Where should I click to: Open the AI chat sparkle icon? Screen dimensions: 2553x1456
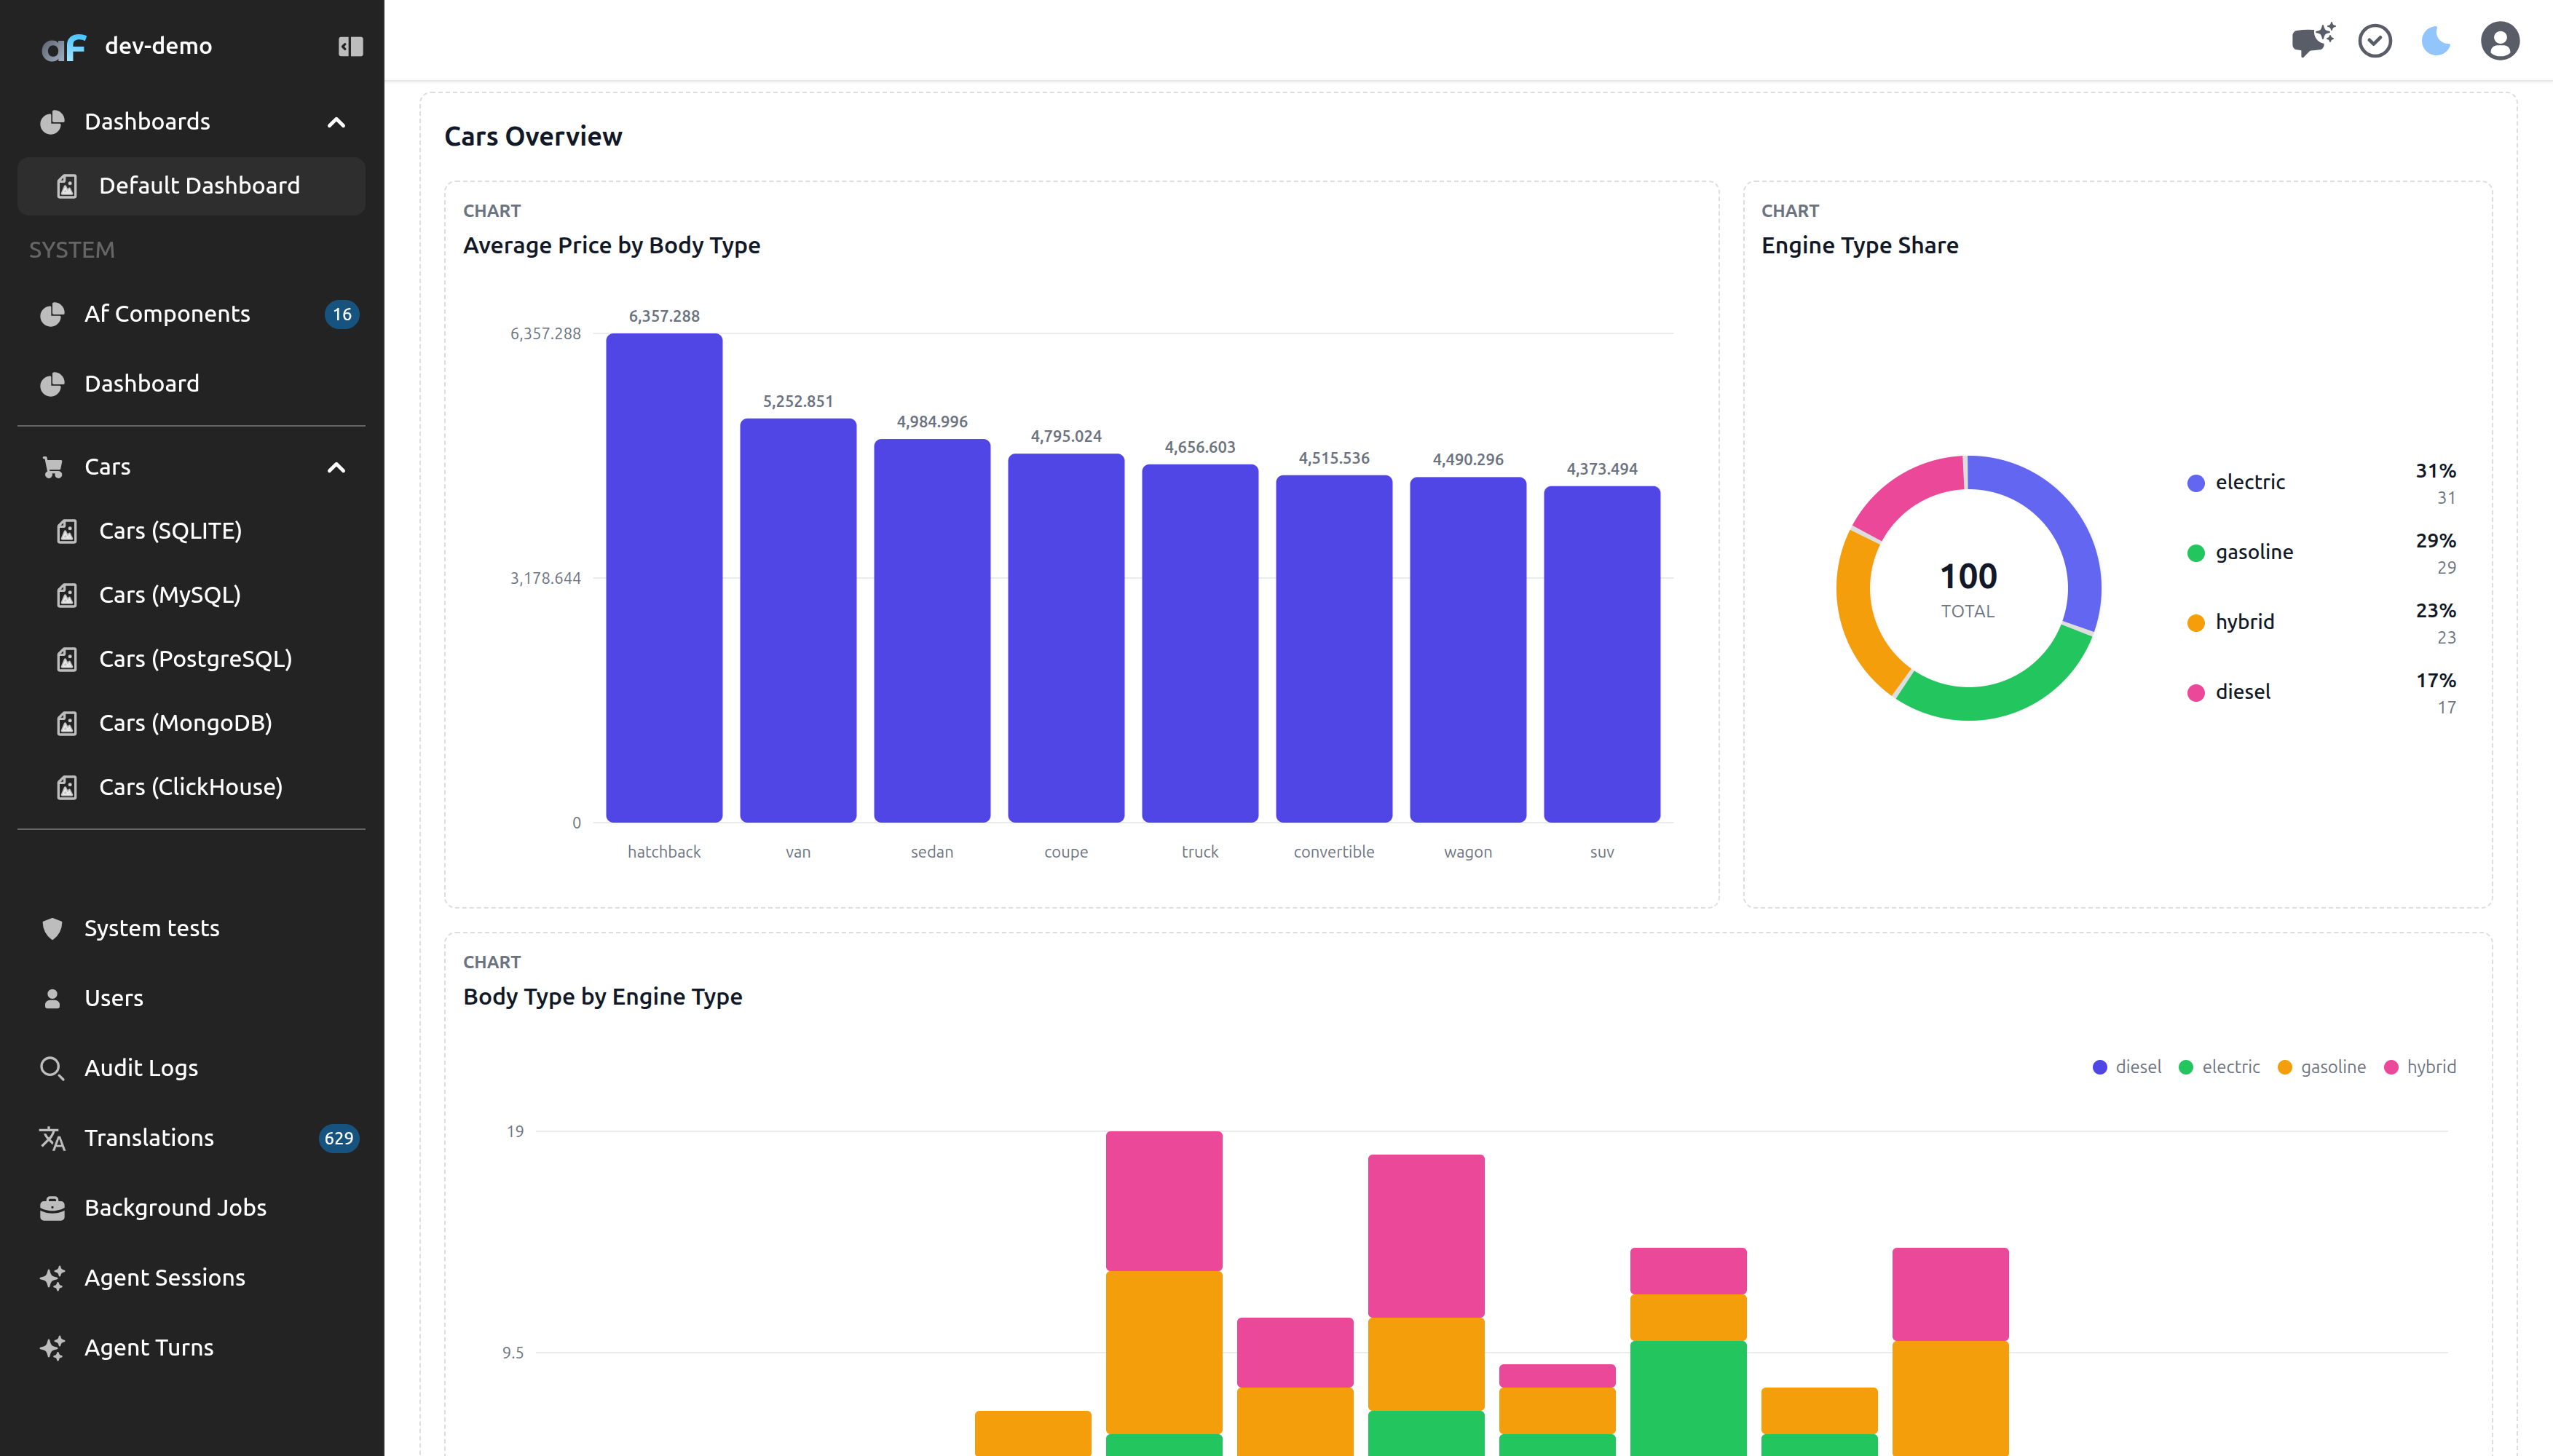point(2313,41)
